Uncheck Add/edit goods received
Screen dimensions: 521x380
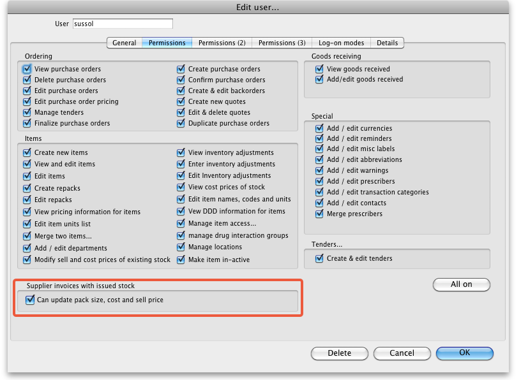point(319,80)
